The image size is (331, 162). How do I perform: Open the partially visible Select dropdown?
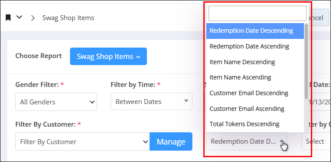point(316,141)
